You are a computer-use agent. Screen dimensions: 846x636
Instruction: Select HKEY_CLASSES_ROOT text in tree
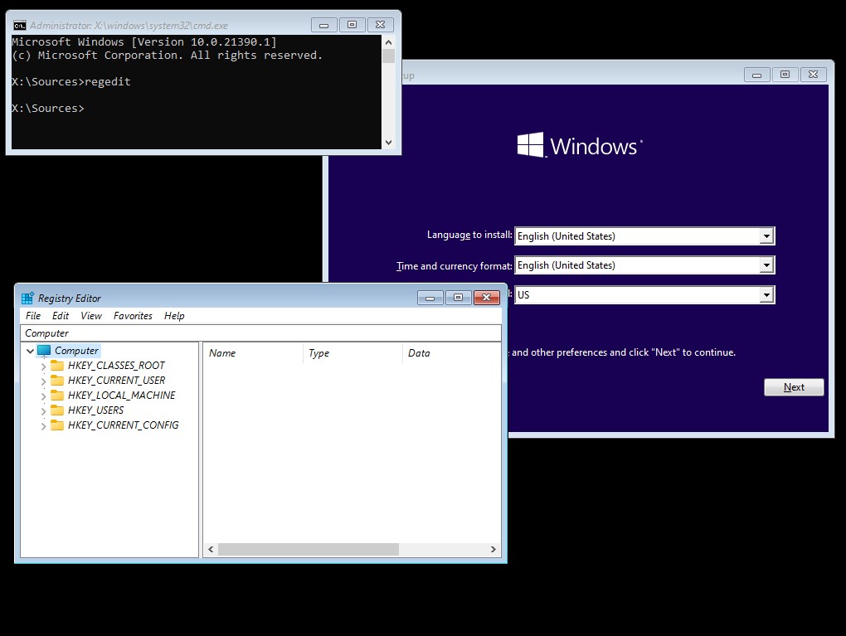click(x=117, y=365)
